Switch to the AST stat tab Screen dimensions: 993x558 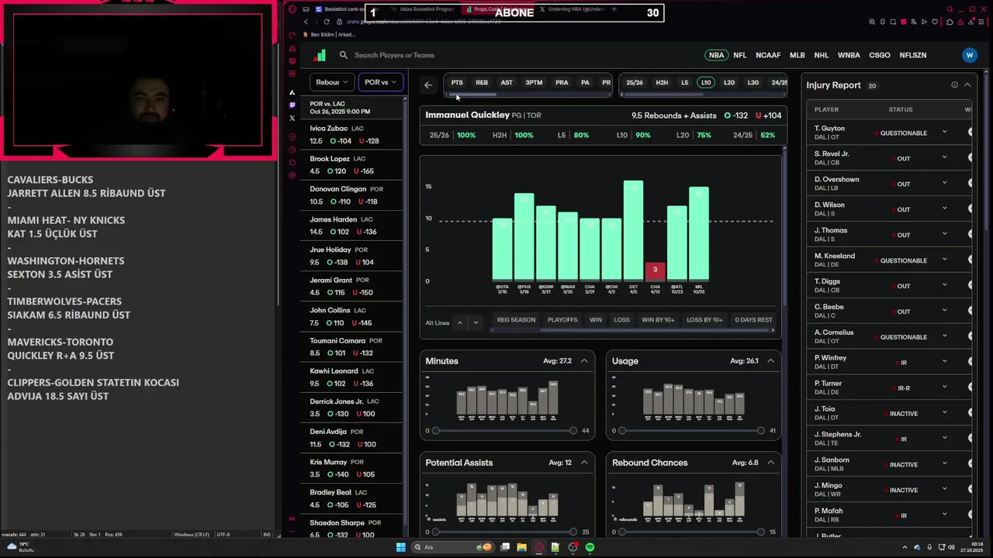point(507,82)
